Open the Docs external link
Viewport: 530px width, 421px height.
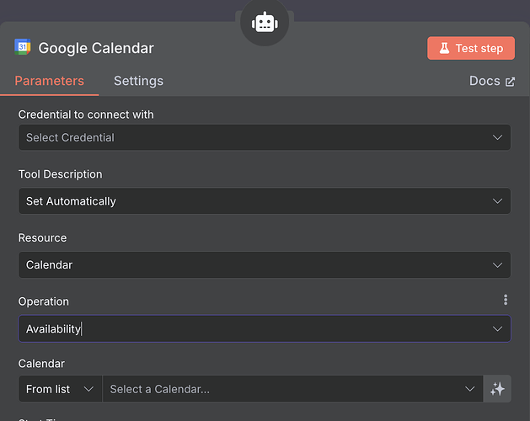tap(492, 81)
